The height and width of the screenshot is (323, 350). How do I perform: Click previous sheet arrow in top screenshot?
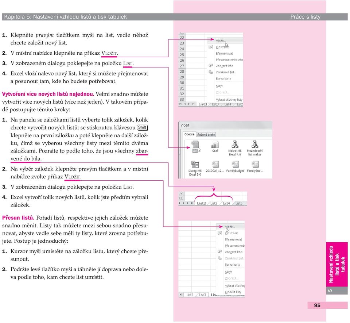pyautogui.click(x=185, y=104)
